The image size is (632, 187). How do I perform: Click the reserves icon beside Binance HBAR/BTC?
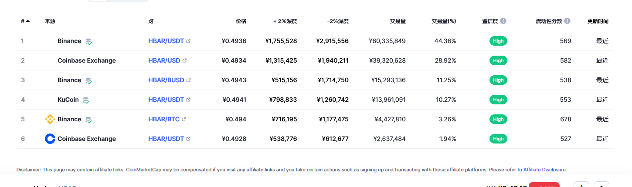click(88, 120)
